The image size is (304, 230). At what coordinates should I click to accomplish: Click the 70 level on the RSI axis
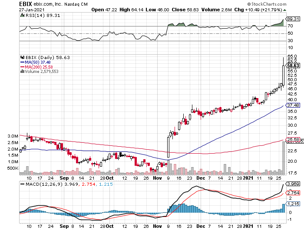click(x=290, y=26)
